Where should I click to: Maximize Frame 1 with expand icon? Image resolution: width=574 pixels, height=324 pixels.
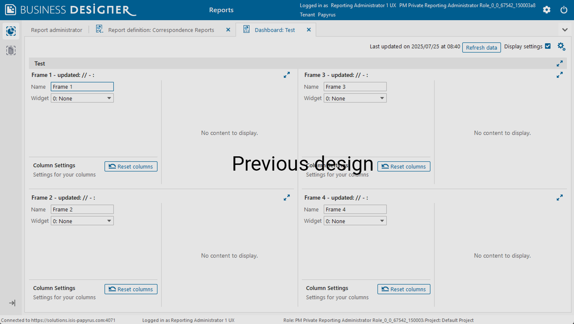pyautogui.click(x=286, y=75)
